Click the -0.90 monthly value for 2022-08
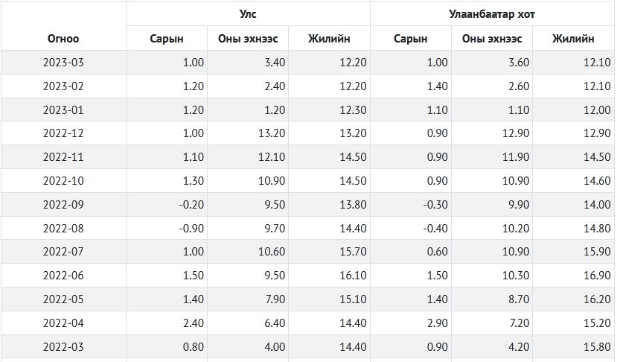This screenshot has height=362, width=626. tap(191, 228)
